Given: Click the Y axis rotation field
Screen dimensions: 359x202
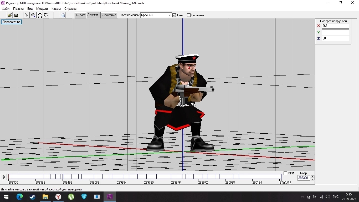Looking at the screenshot, I should tap(335, 32).
